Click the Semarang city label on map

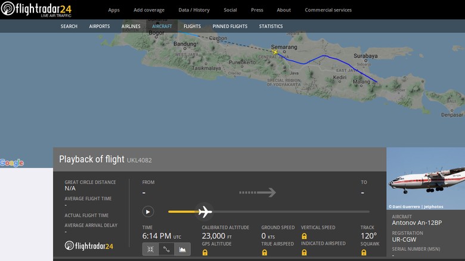coord(284,47)
